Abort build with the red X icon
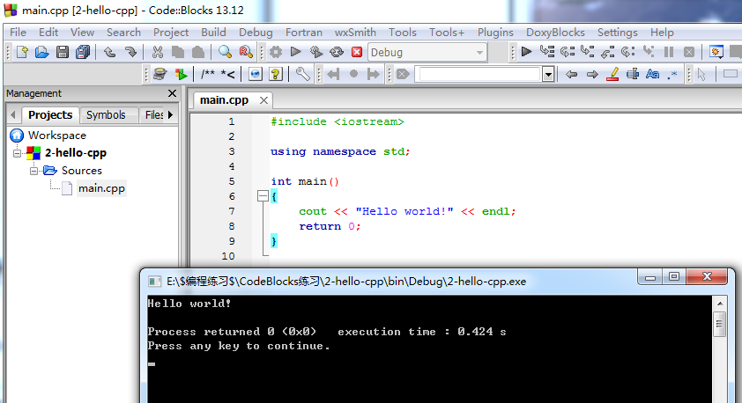Screen dimensions: 742x403 point(357,52)
